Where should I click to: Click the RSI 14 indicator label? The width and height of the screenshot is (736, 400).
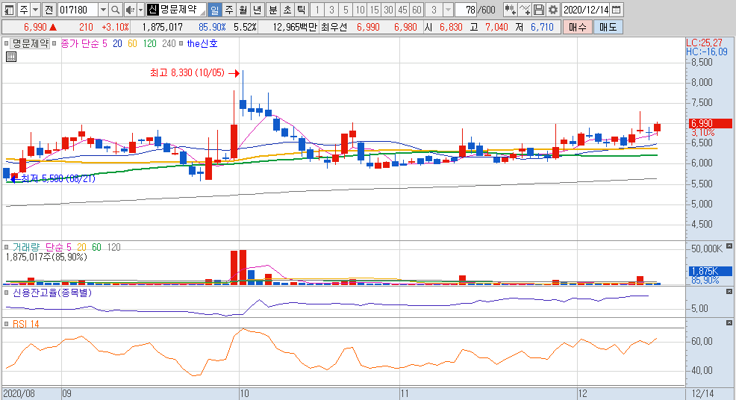26,324
